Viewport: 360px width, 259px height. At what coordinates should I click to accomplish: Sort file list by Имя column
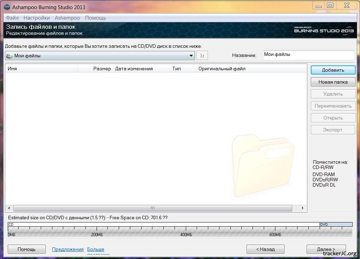point(41,69)
